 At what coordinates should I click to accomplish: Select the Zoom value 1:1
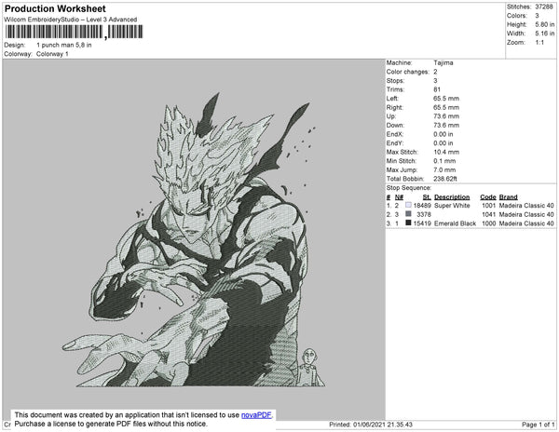point(539,43)
